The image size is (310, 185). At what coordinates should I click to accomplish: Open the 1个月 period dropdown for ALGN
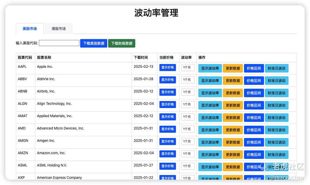[x=188, y=105]
